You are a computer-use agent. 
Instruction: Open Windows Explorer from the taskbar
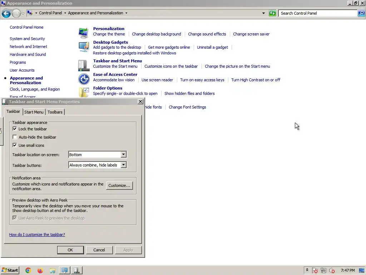point(53,270)
